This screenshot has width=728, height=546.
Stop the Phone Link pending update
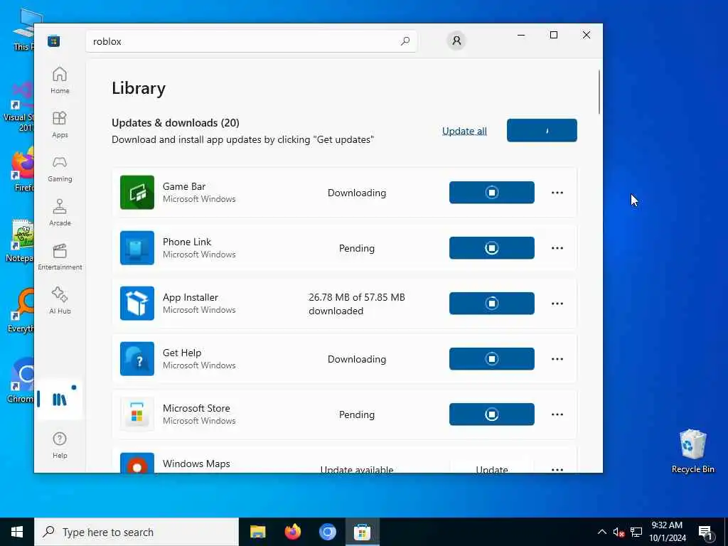point(492,248)
